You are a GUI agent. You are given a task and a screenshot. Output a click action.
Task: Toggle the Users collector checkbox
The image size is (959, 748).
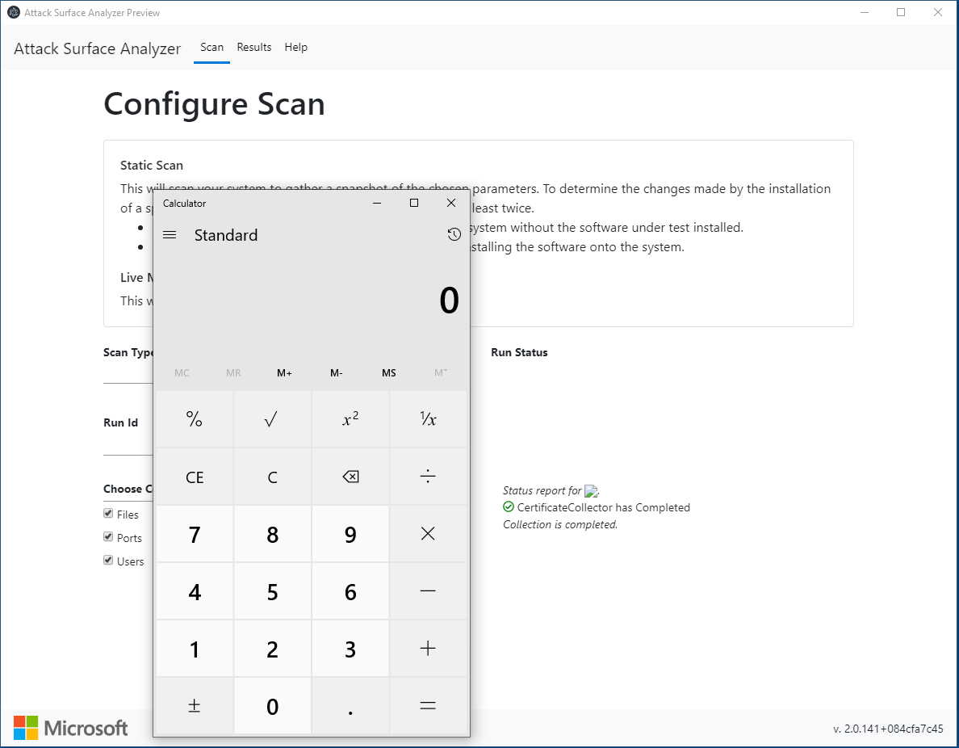[x=108, y=560]
